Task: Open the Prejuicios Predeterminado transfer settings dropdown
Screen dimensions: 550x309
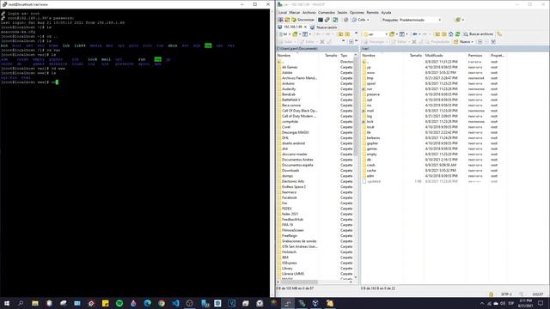Action: (x=412, y=20)
